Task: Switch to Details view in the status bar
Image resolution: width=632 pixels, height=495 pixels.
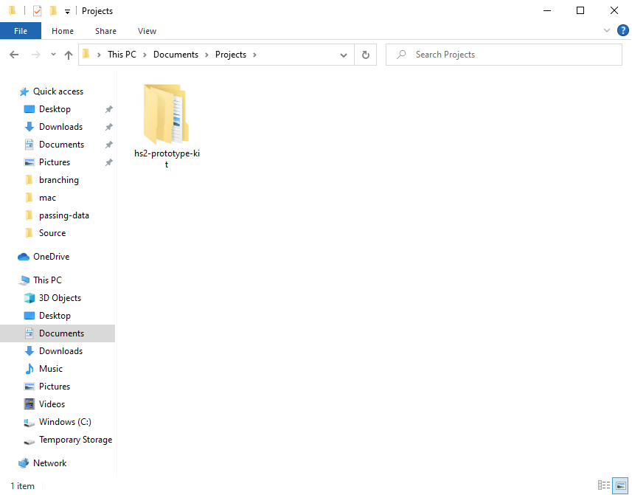Action: 604,485
